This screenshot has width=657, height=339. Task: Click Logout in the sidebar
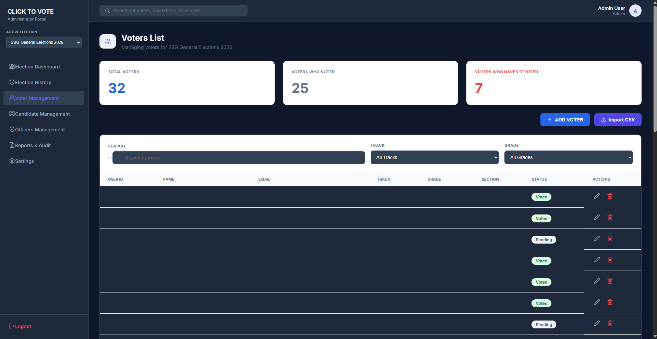pos(20,326)
